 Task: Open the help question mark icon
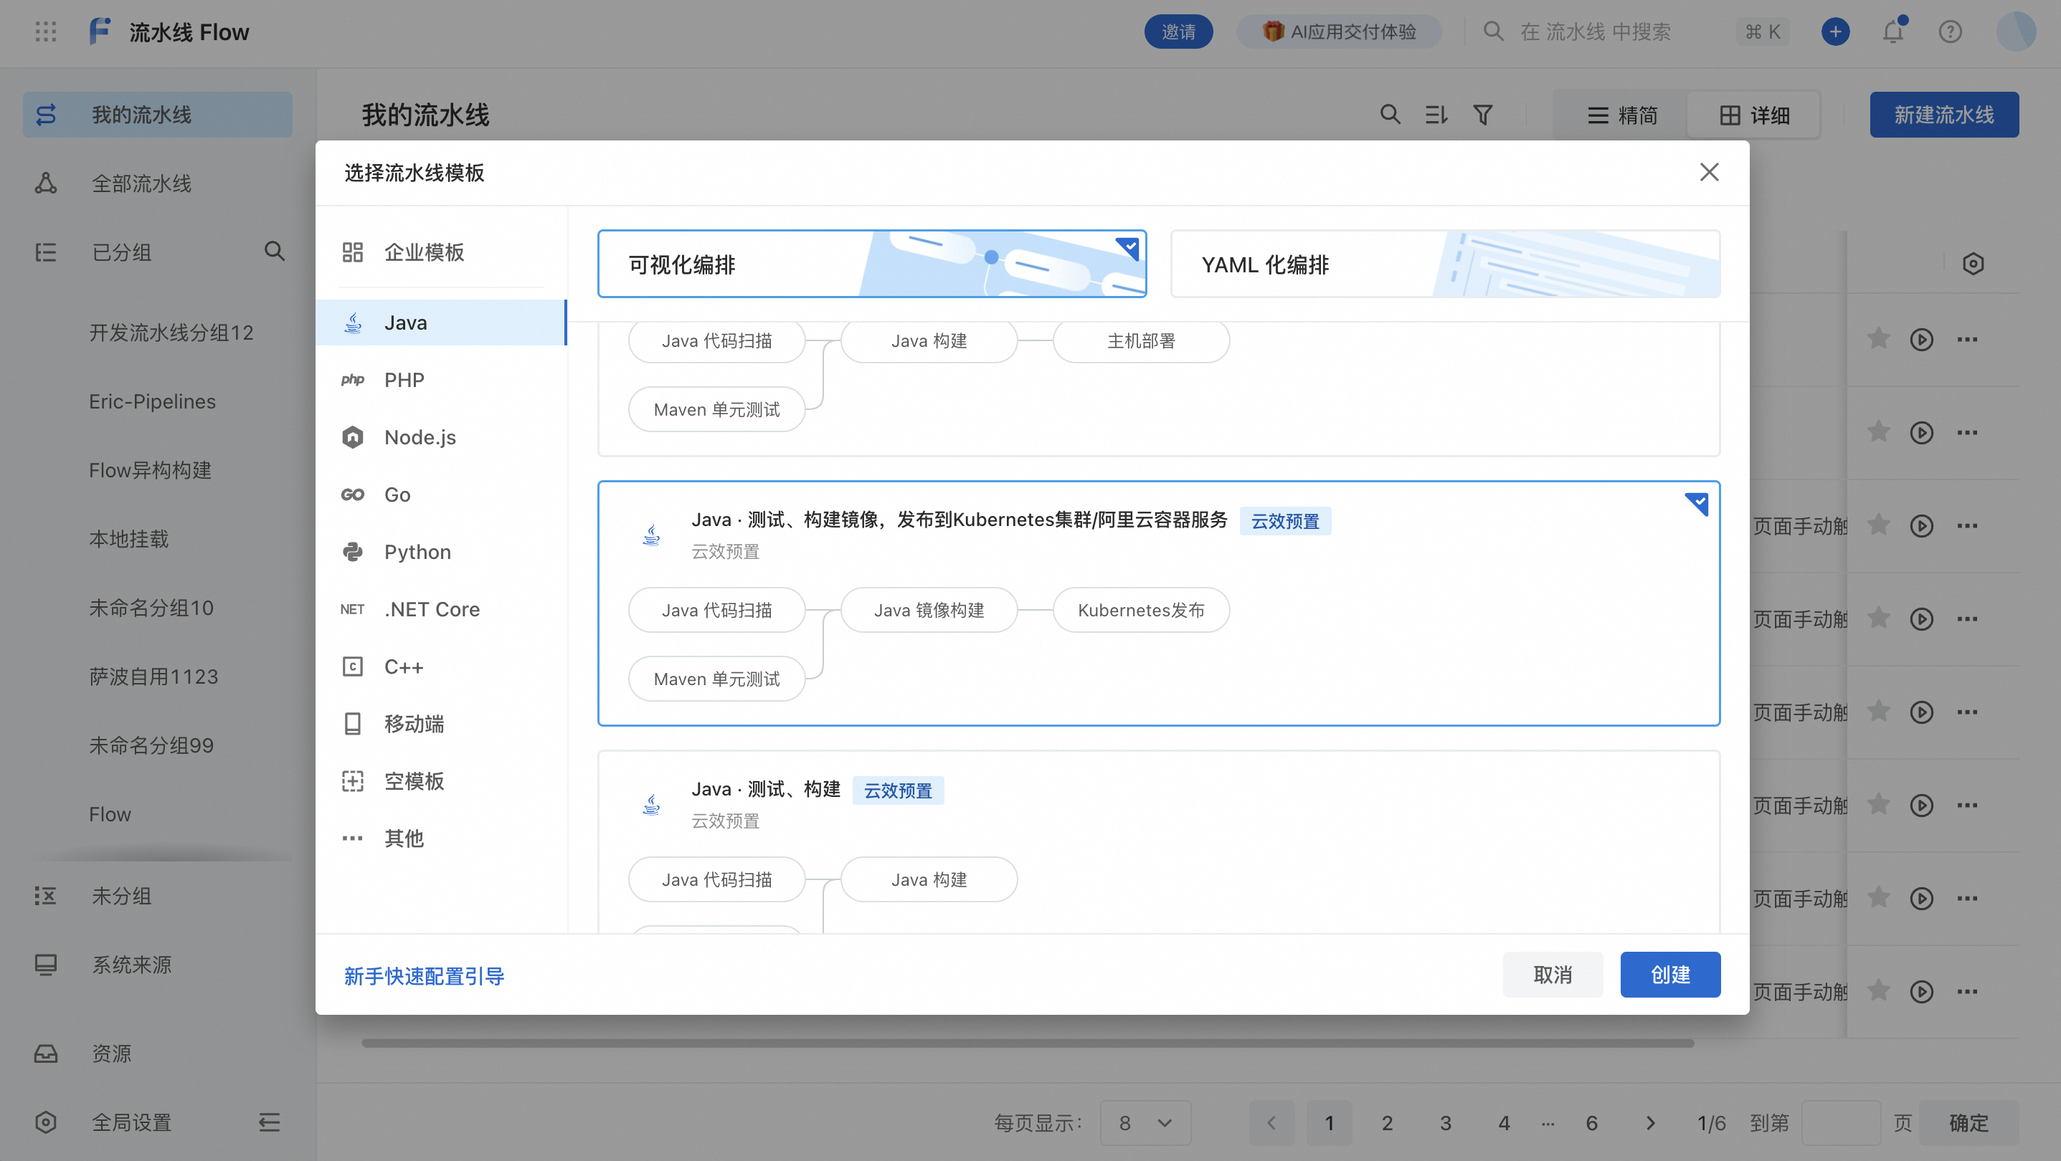[1951, 32]
